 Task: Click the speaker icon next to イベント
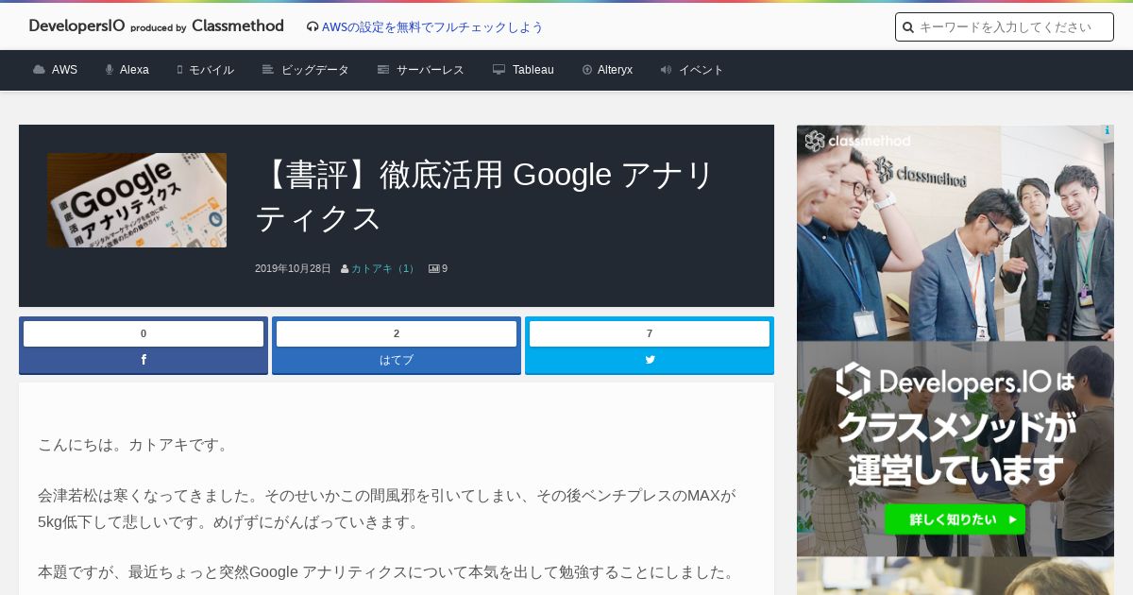(666, 70)
